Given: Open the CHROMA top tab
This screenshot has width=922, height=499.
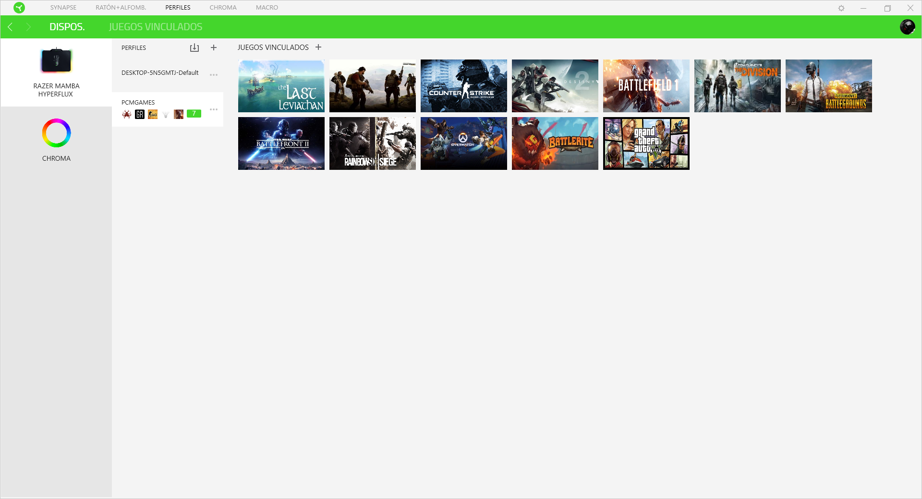Looking at the screenshot, I should pyautogui.click(x=223, y=8).
